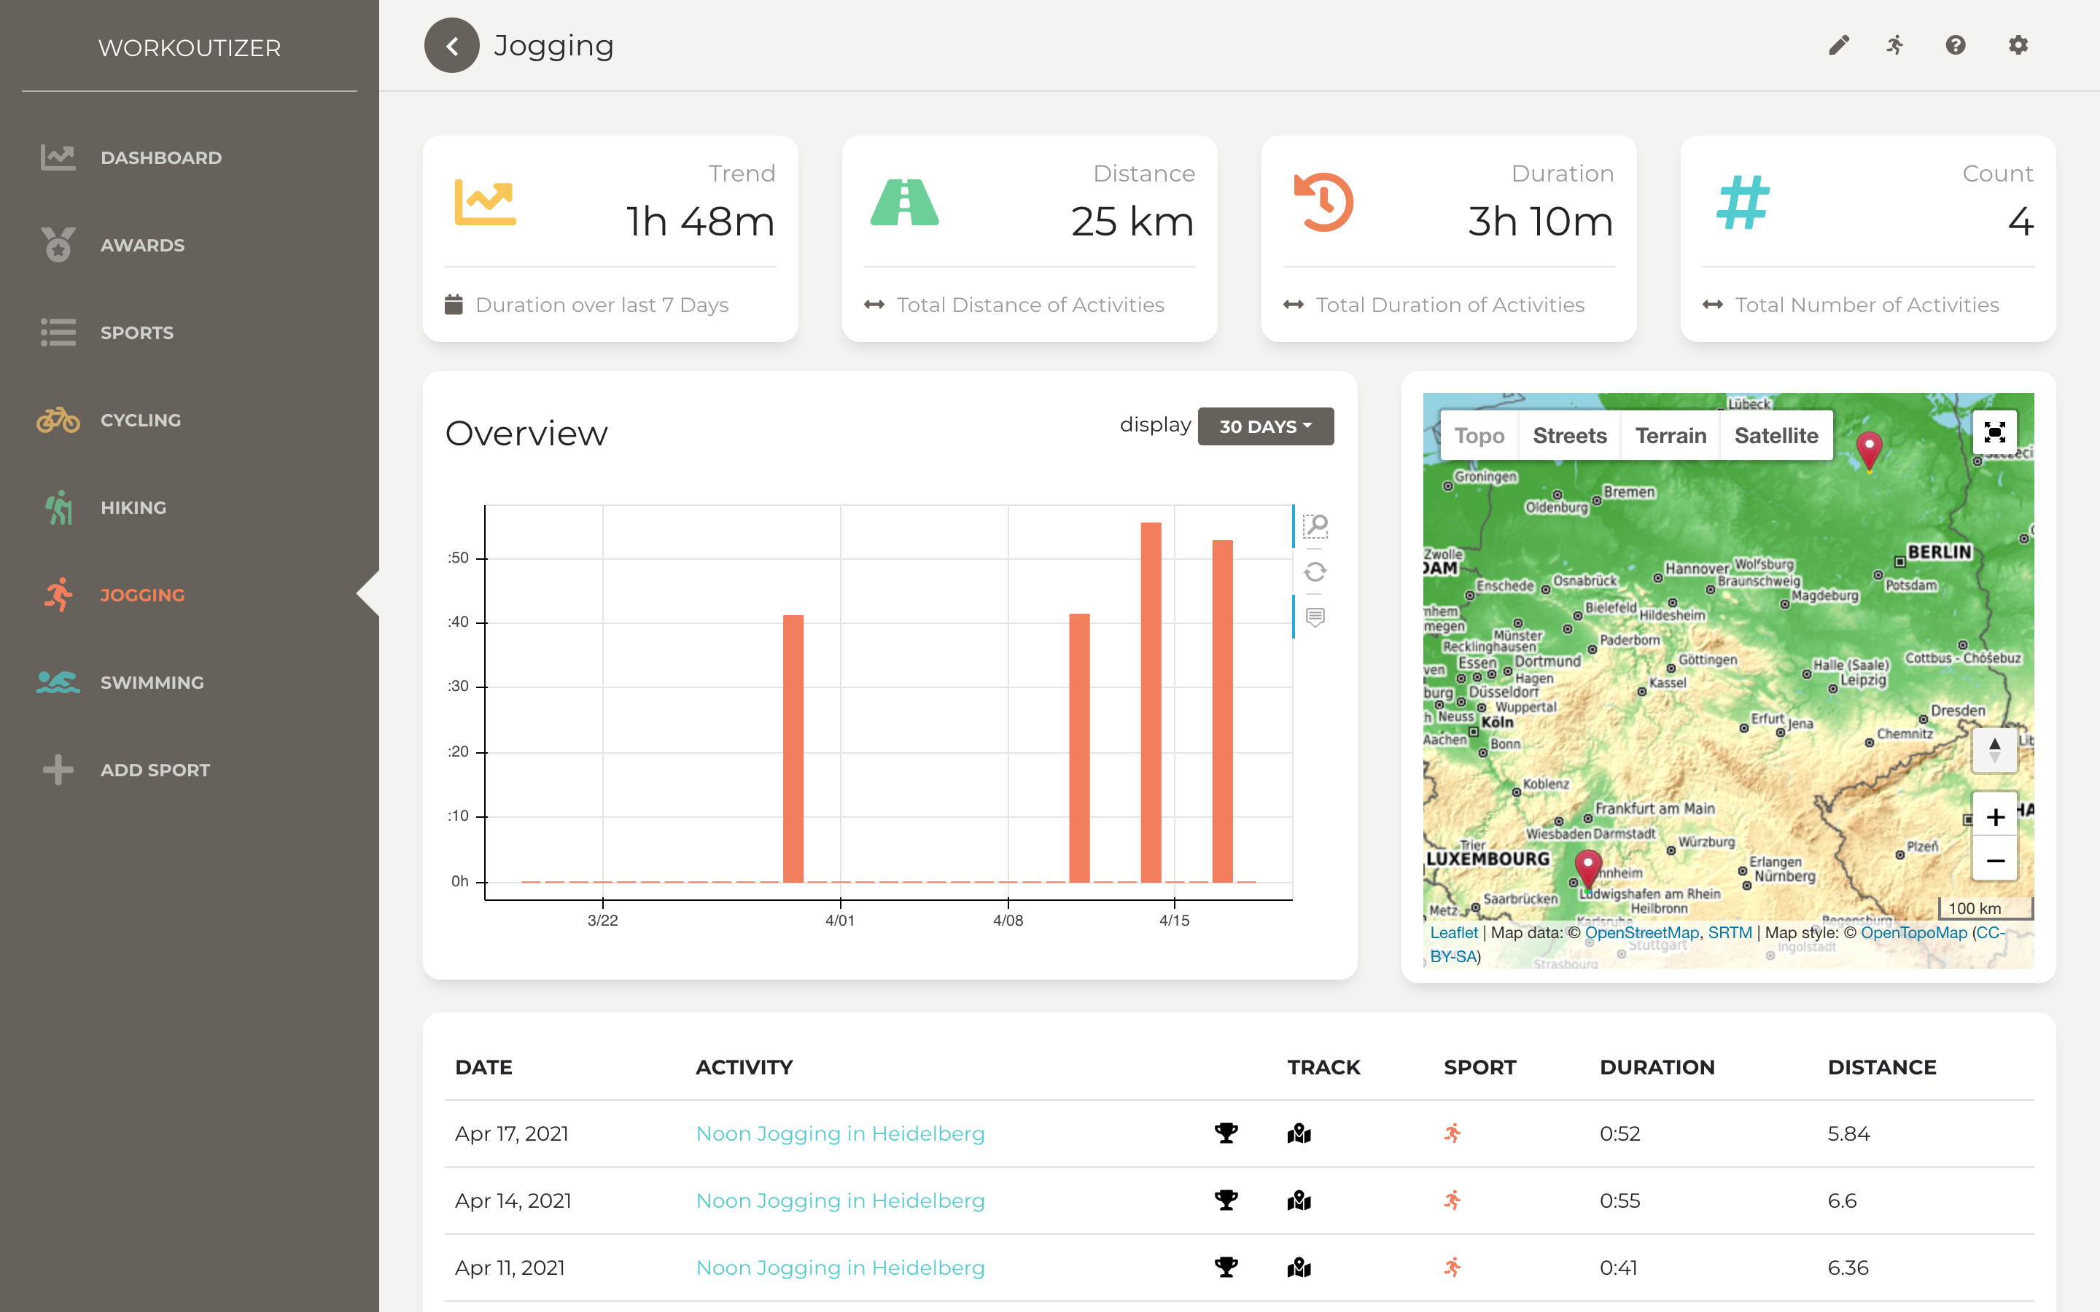Open Cycling in the sidebar

click(141, 420)
